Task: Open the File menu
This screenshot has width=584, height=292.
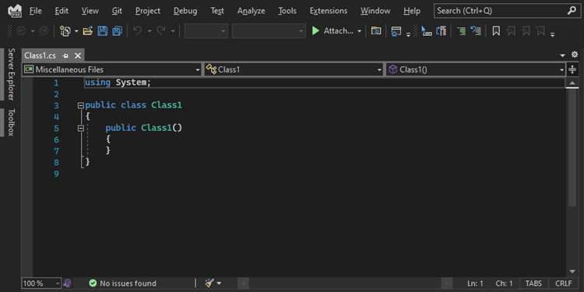Action: click(35, 11)
